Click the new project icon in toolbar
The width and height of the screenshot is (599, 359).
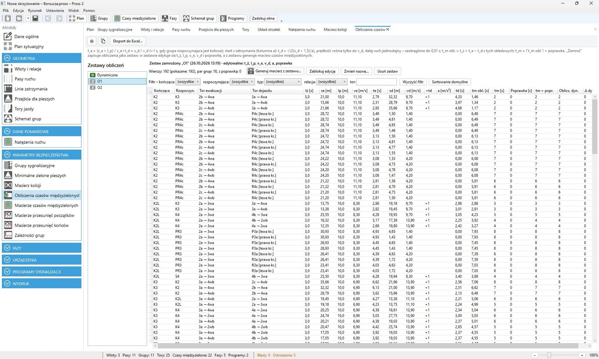(8, 18)
